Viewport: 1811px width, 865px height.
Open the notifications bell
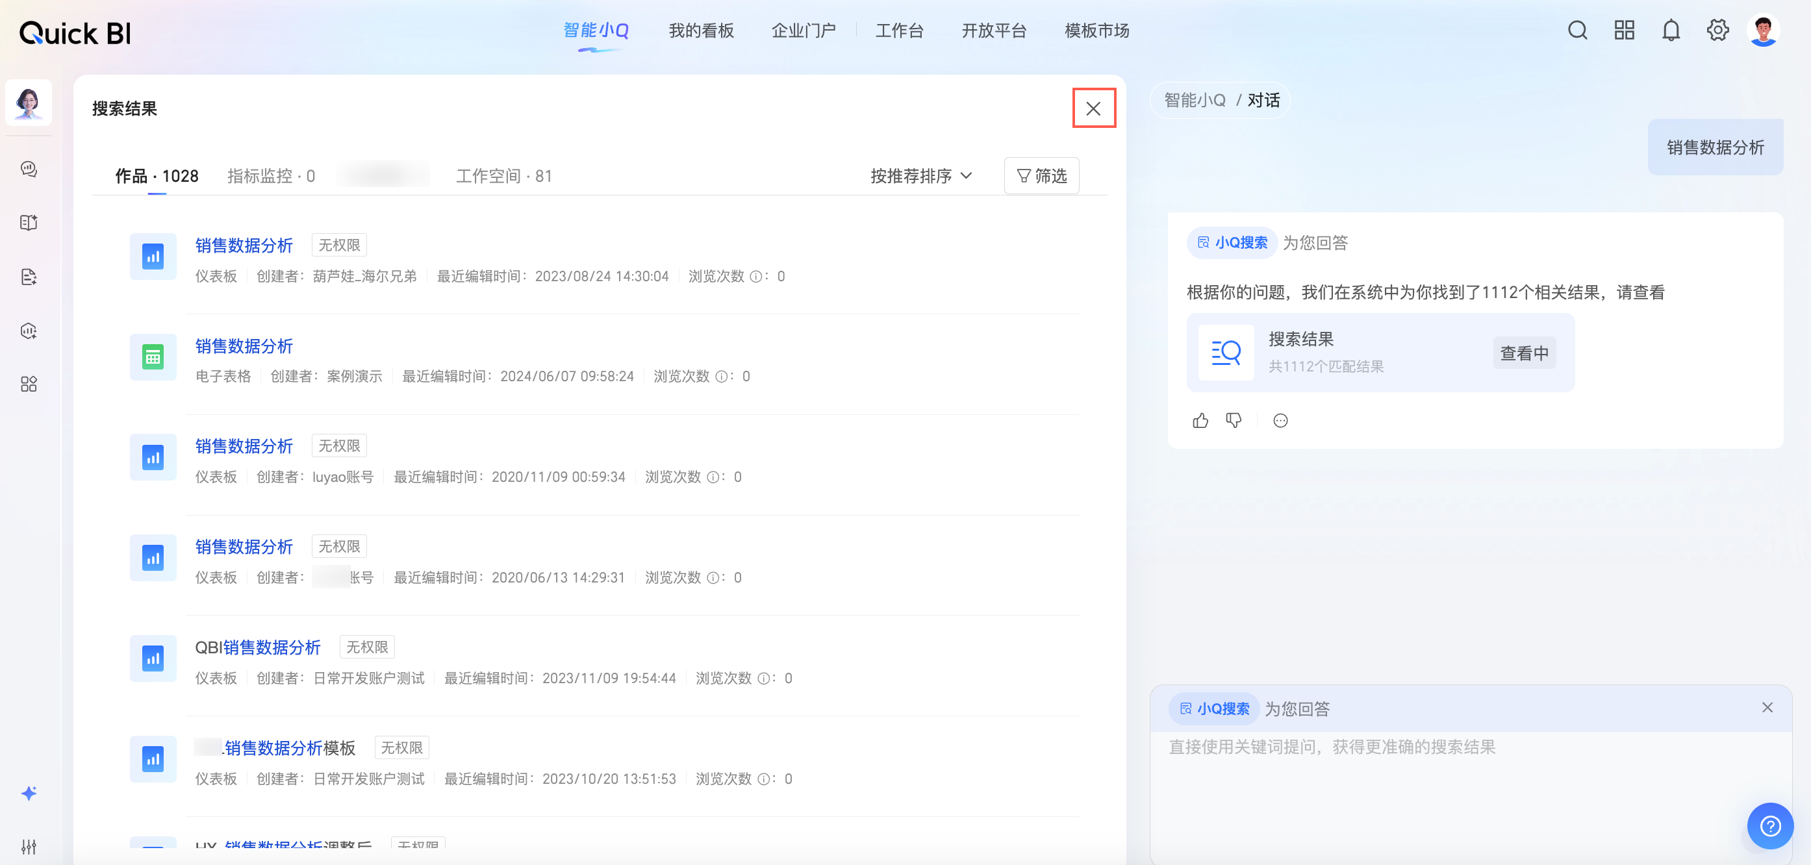pyautogui.click(x=1671, y=31)
